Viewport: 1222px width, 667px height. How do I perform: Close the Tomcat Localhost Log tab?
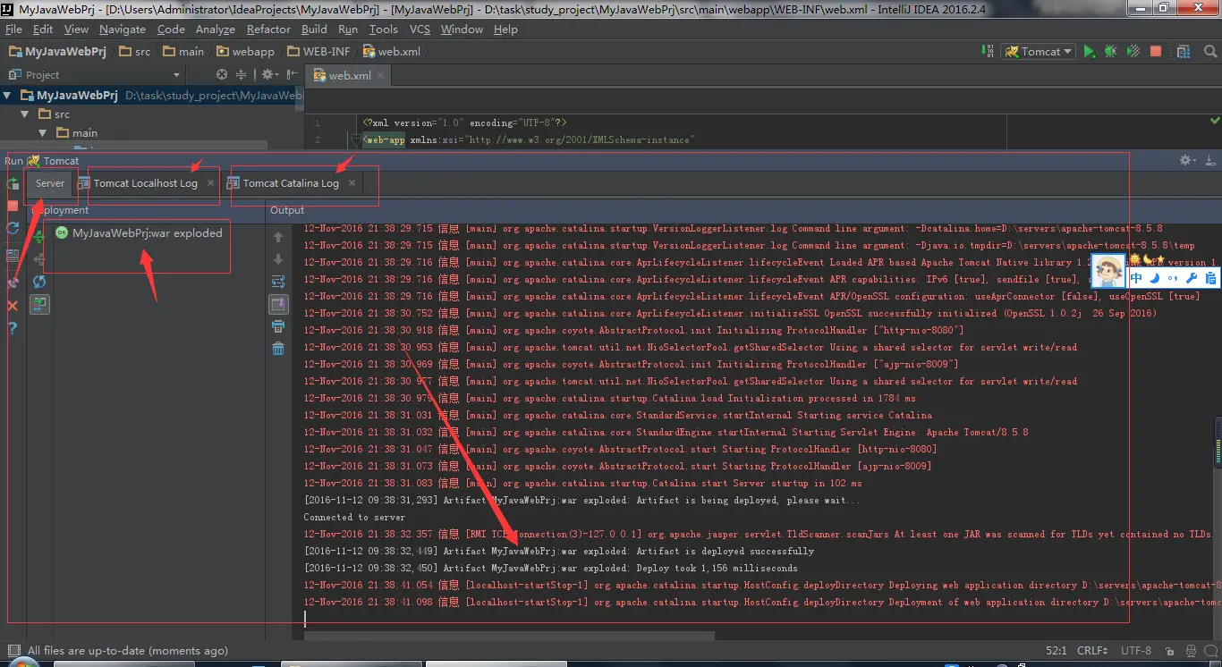pos(210,183)
